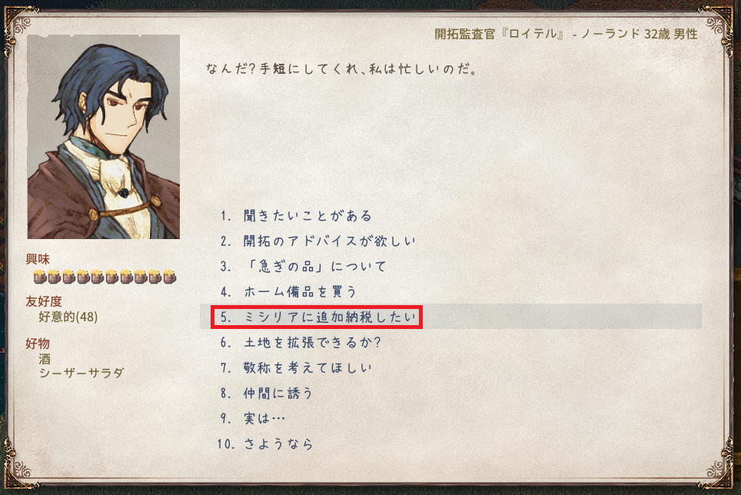Click the 友好度 label
Image resolution: width=741 pixels, height=495 pixels.
point(44,301)
